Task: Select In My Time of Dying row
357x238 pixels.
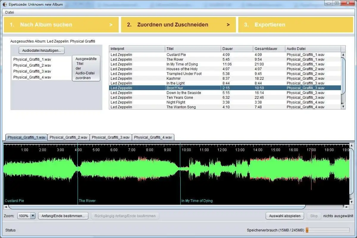Action: pos(225,64)
